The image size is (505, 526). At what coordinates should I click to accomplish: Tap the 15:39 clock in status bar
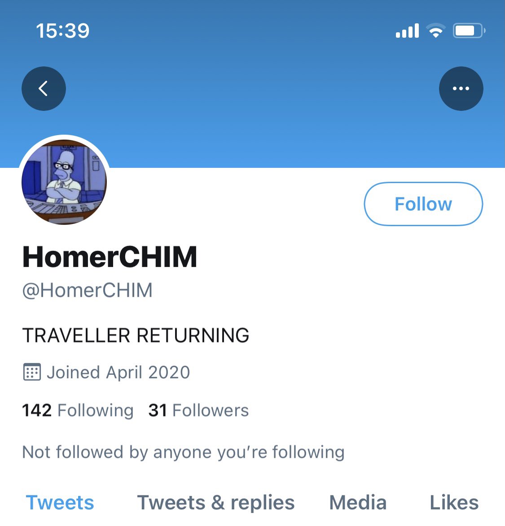tap(63, 31)
